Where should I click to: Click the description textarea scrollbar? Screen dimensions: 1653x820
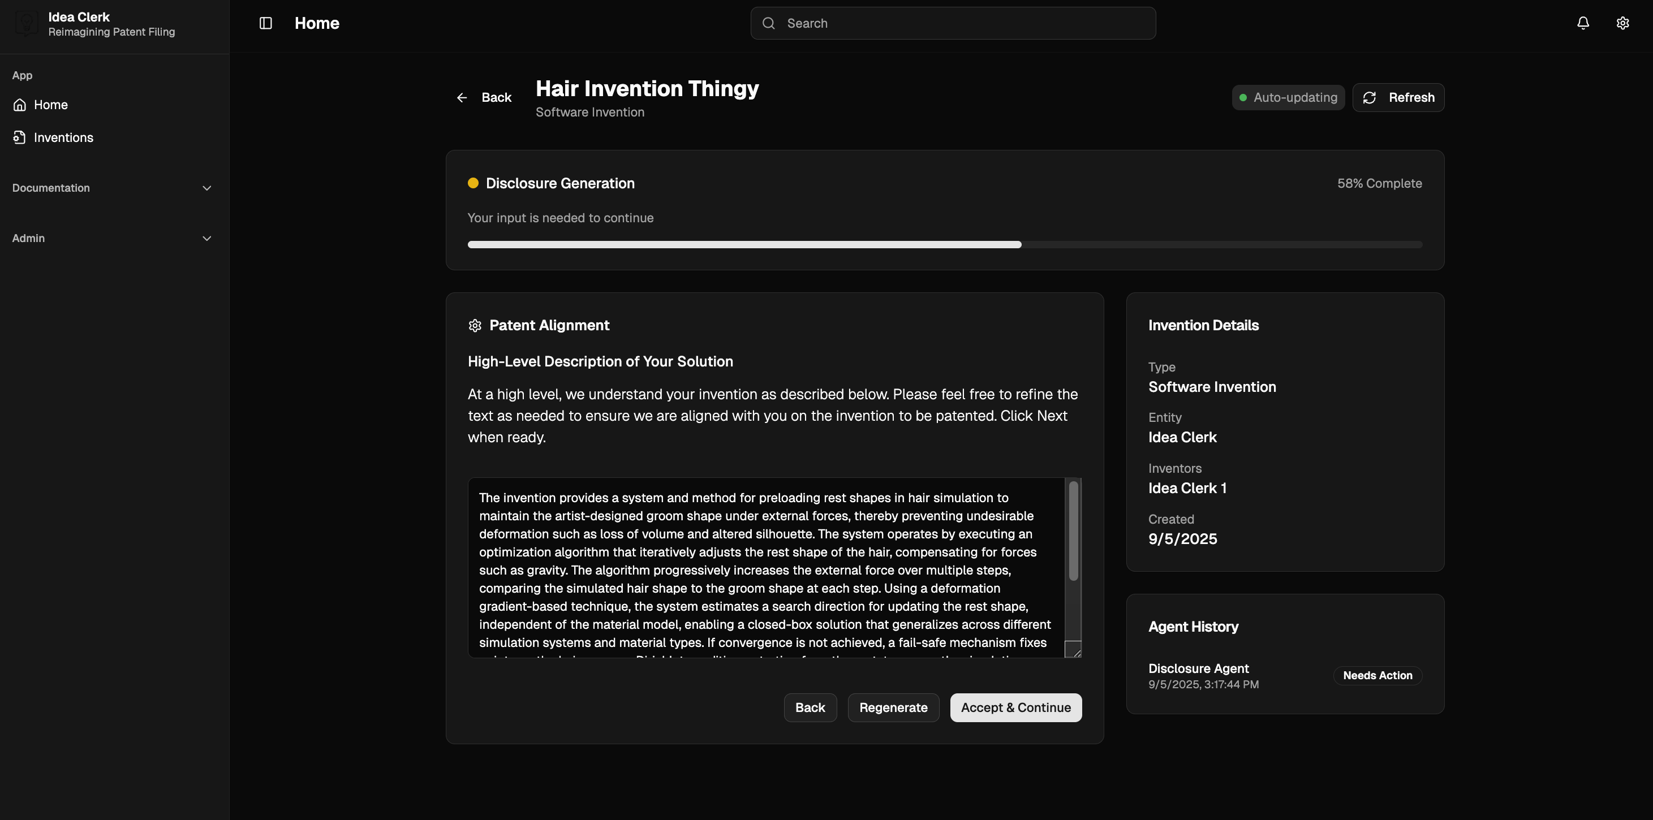tap(1073, 530)
